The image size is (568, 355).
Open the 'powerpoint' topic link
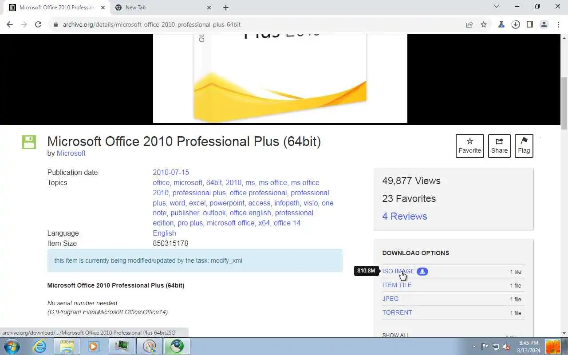(x=227, y=203)
